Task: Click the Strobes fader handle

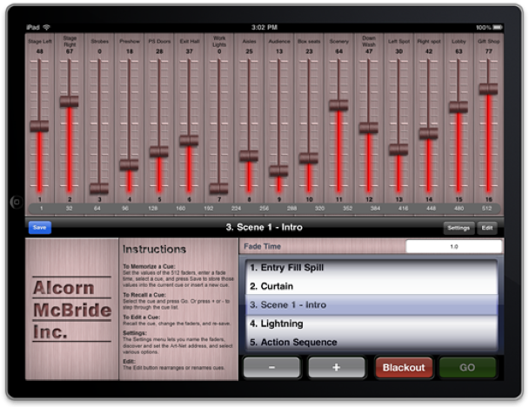Action: (x=99, y=188)
